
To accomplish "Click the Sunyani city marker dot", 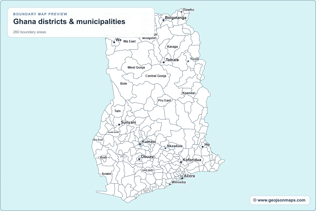I will 119,124.
